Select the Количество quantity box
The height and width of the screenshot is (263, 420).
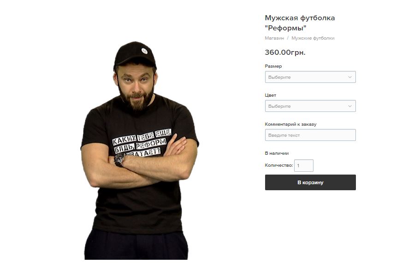(303, 165)
